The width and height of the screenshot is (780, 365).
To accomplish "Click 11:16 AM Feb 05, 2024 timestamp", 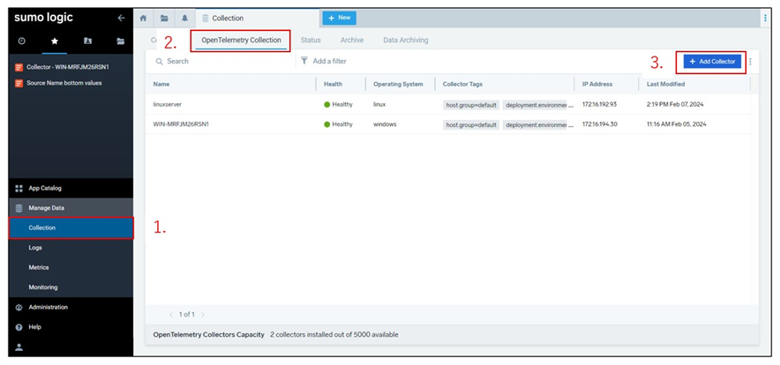I will (x=676, y=124).
